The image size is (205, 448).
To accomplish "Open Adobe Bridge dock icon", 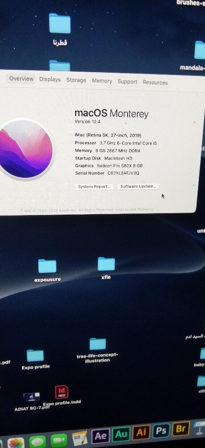I will 181,429.
